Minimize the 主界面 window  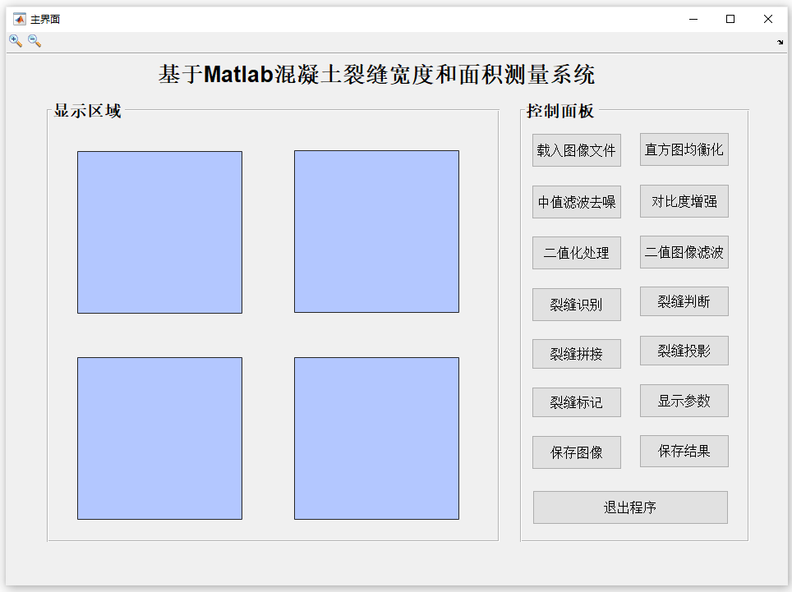(693, 19)
